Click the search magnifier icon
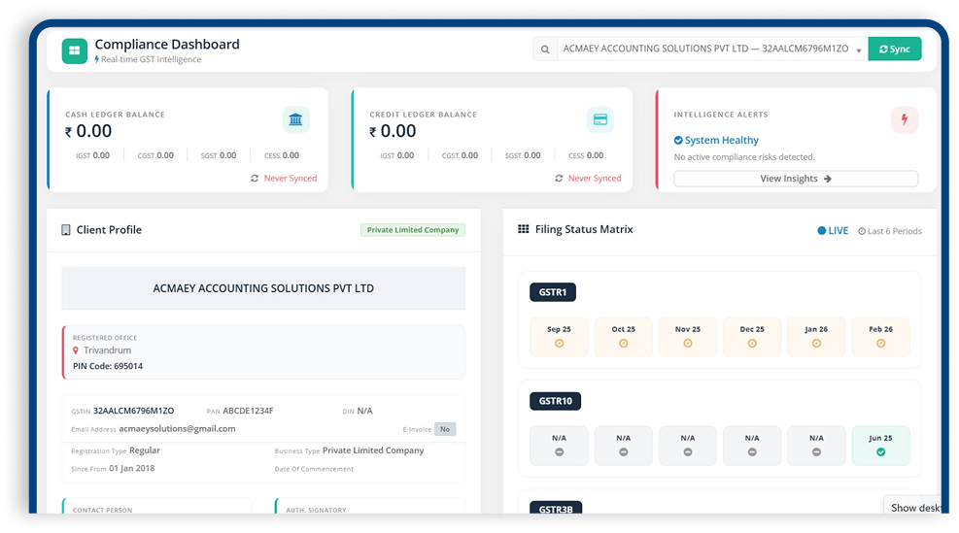Image resolution: width=959 pixels, height=533 pixels. [545, 50]
